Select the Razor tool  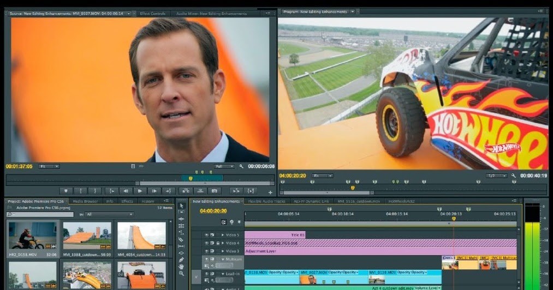tap(181, 240)
